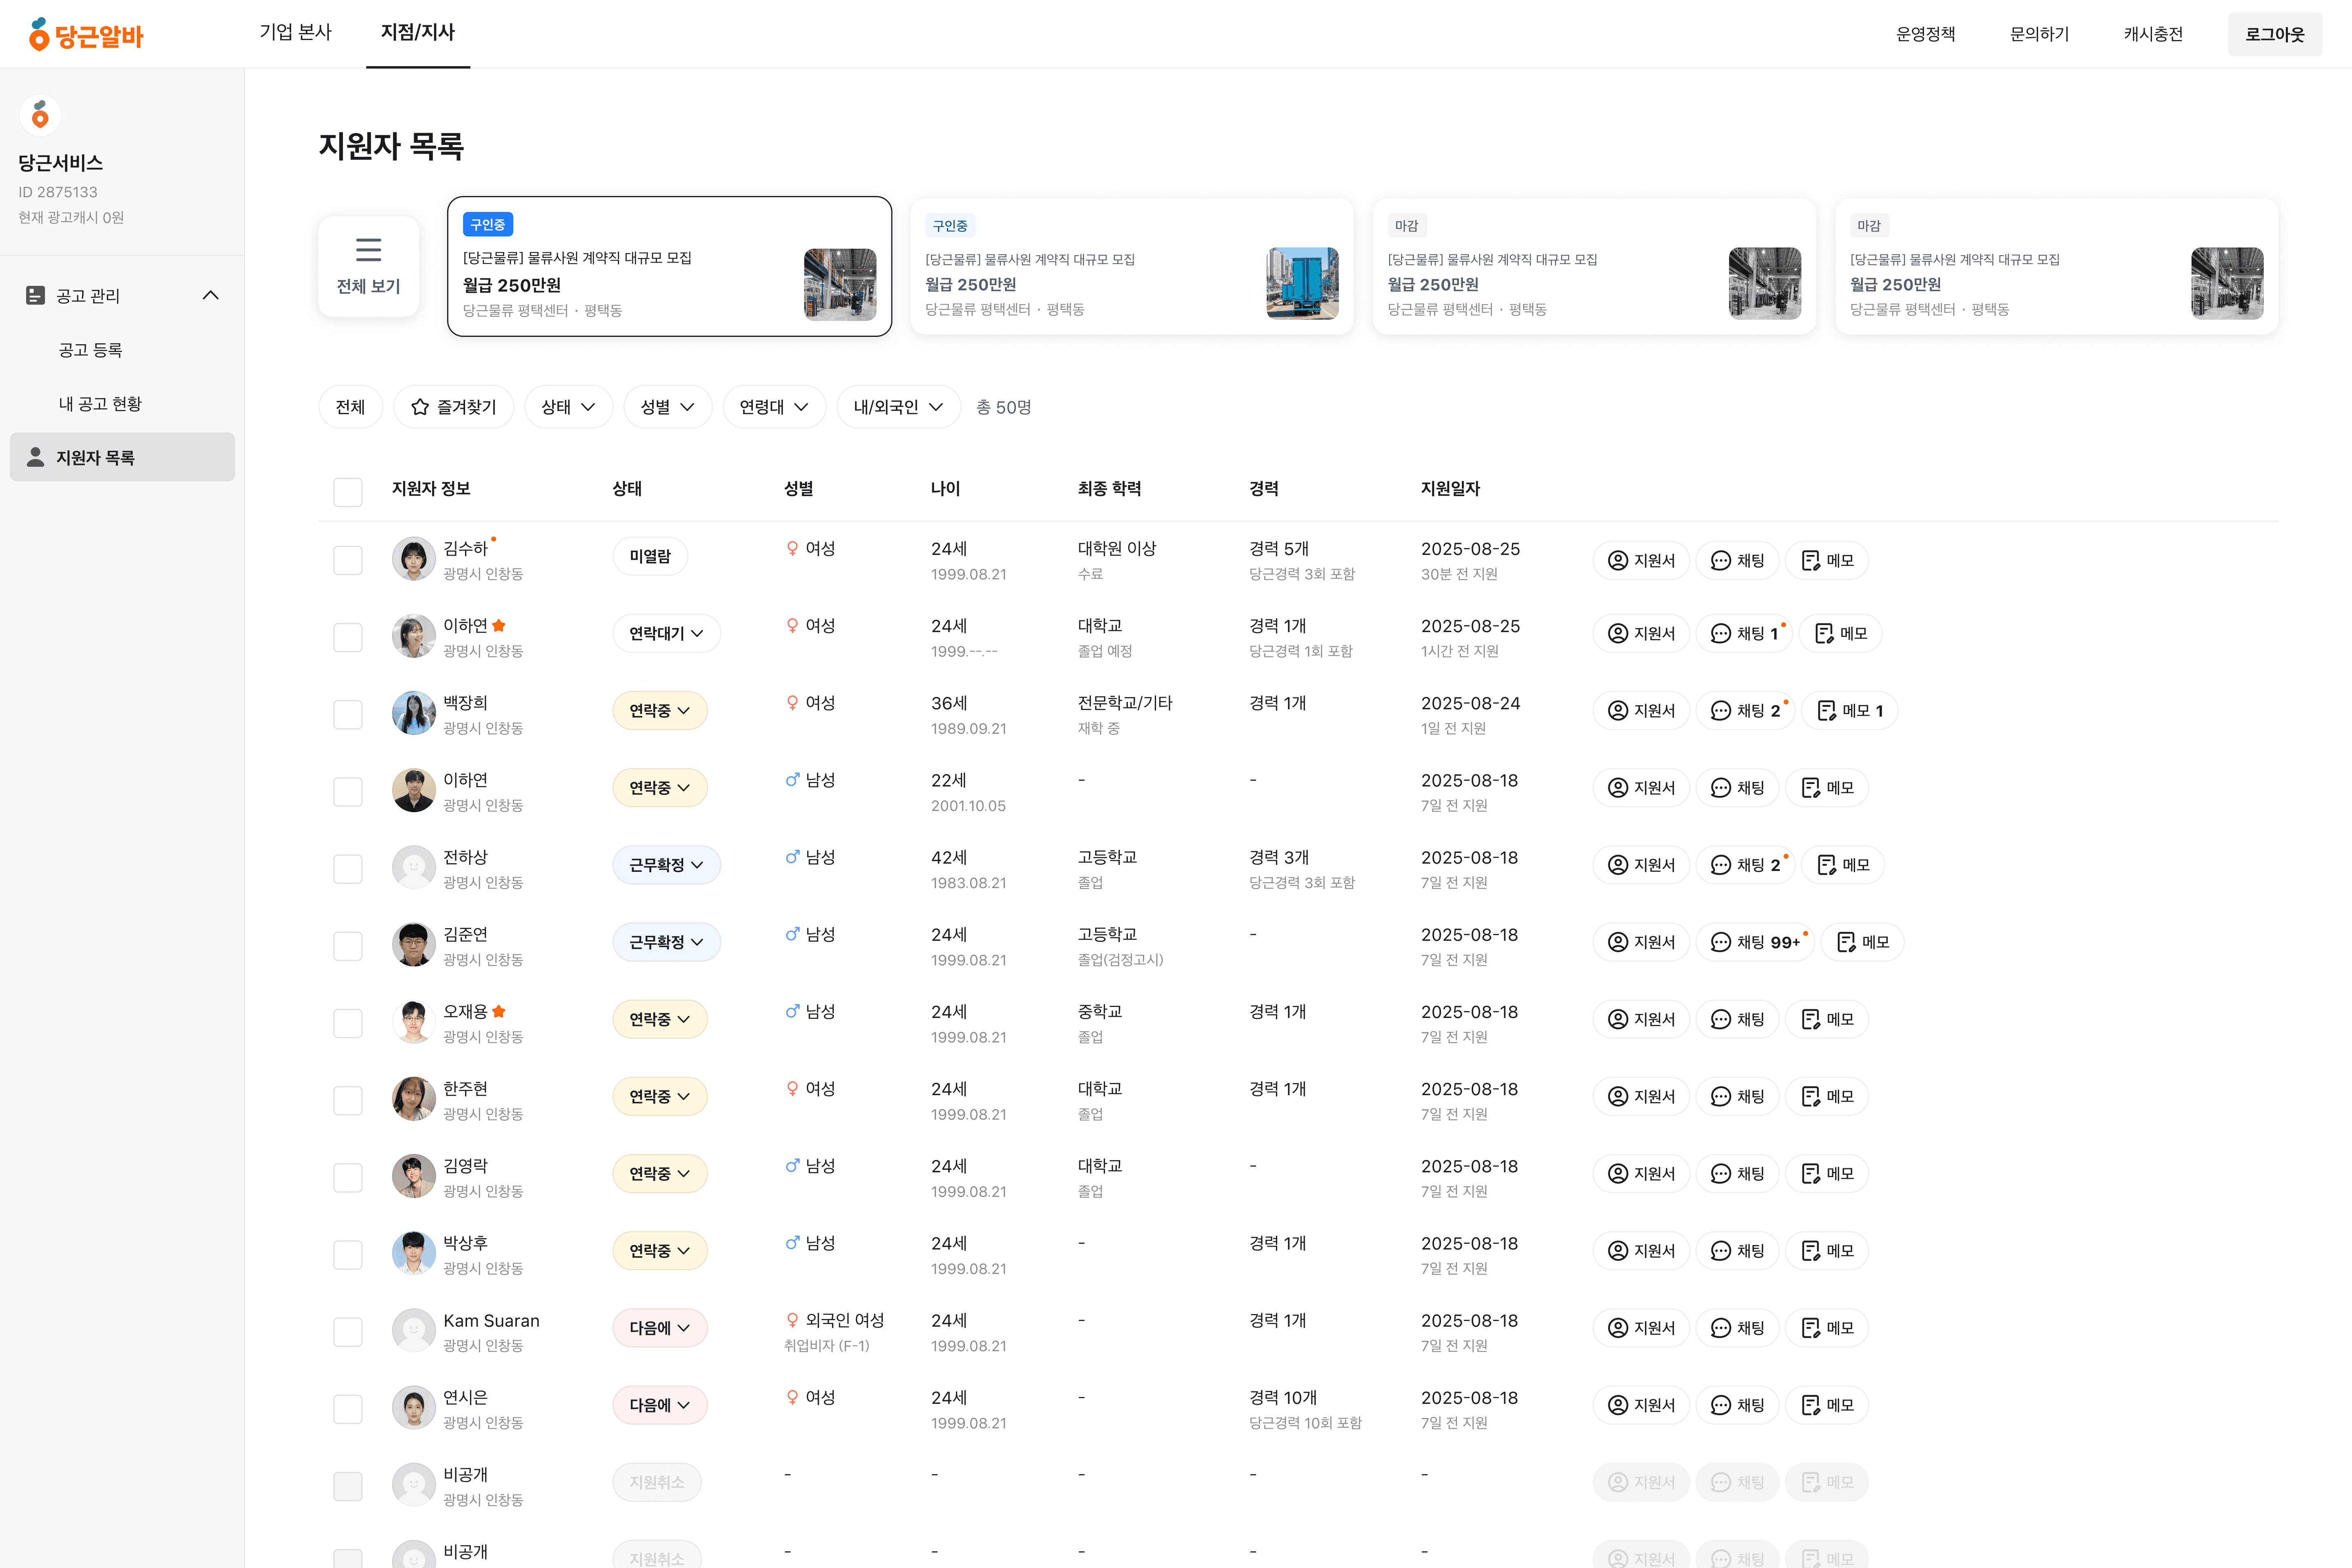Image resolution: width=2352 pixels, height=1568 pixels.
Task: Click the 로그아웃 button
Action: (2274, 34)
